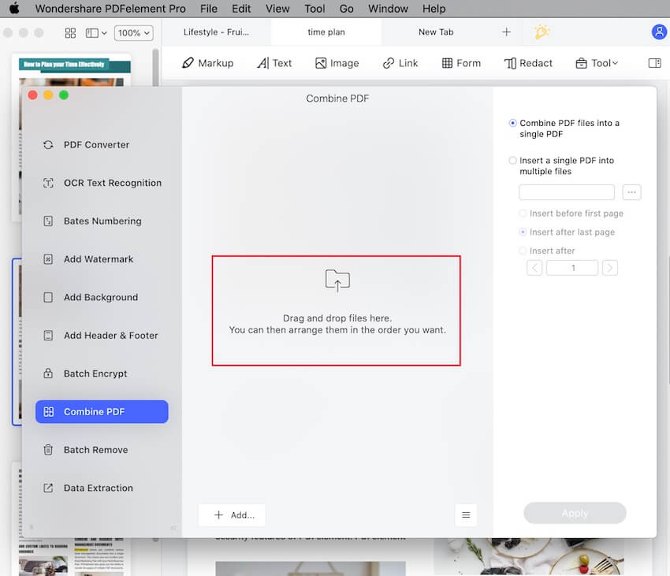Open the View menu

coord(277,9)
